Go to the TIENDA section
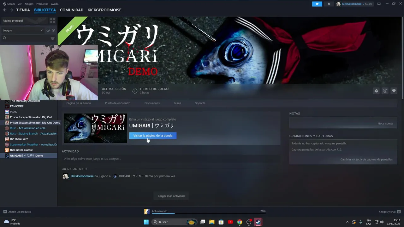 [x=23, y=10]
